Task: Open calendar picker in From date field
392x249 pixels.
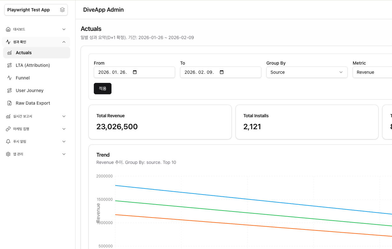Action: point(135,72)
